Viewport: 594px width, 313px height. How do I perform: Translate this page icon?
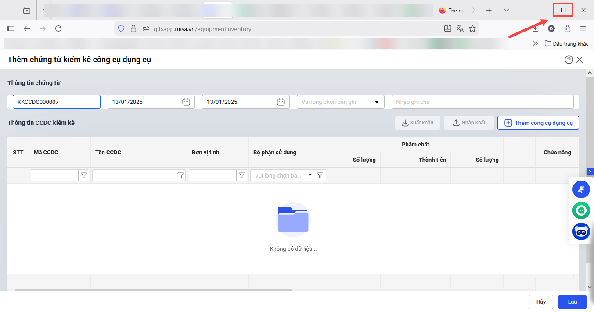pyautogui.click(x=460, y=28)
